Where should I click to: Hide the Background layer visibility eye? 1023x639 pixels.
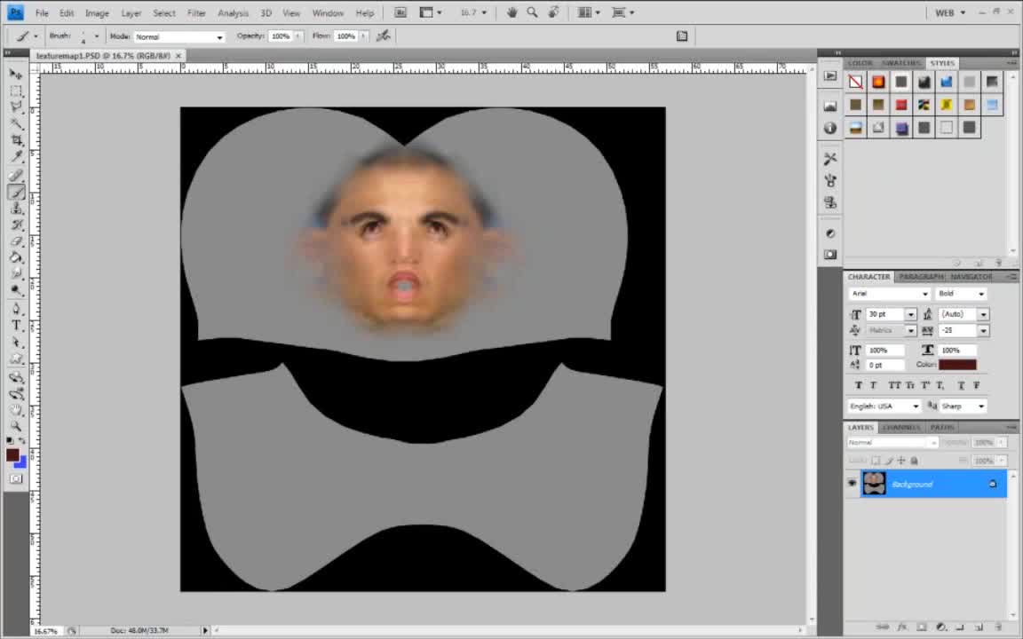click(x=852, y=483)
